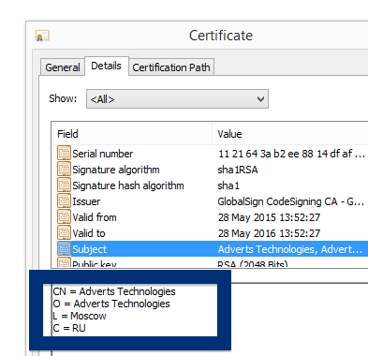Click the Signature algorithm field icon

pos(64,170)
